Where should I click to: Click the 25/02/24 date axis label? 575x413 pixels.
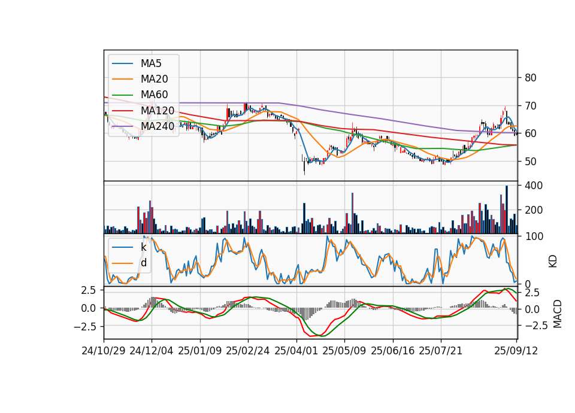(248, 351)
